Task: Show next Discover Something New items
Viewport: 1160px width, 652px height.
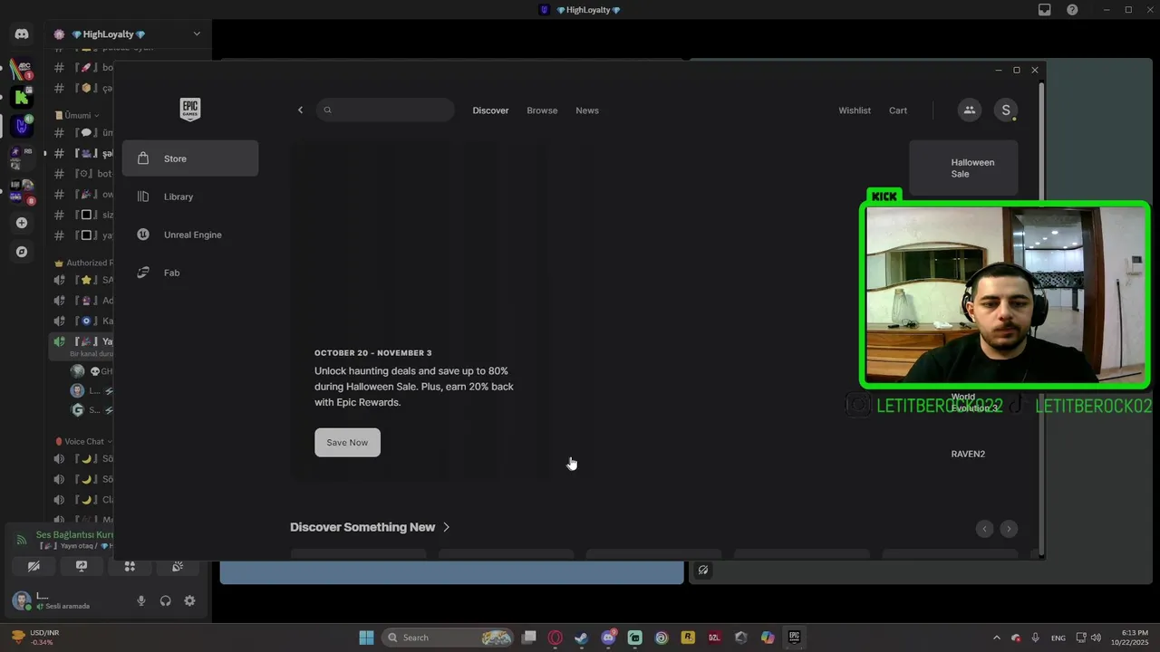Action: (x=1009, y=529)
